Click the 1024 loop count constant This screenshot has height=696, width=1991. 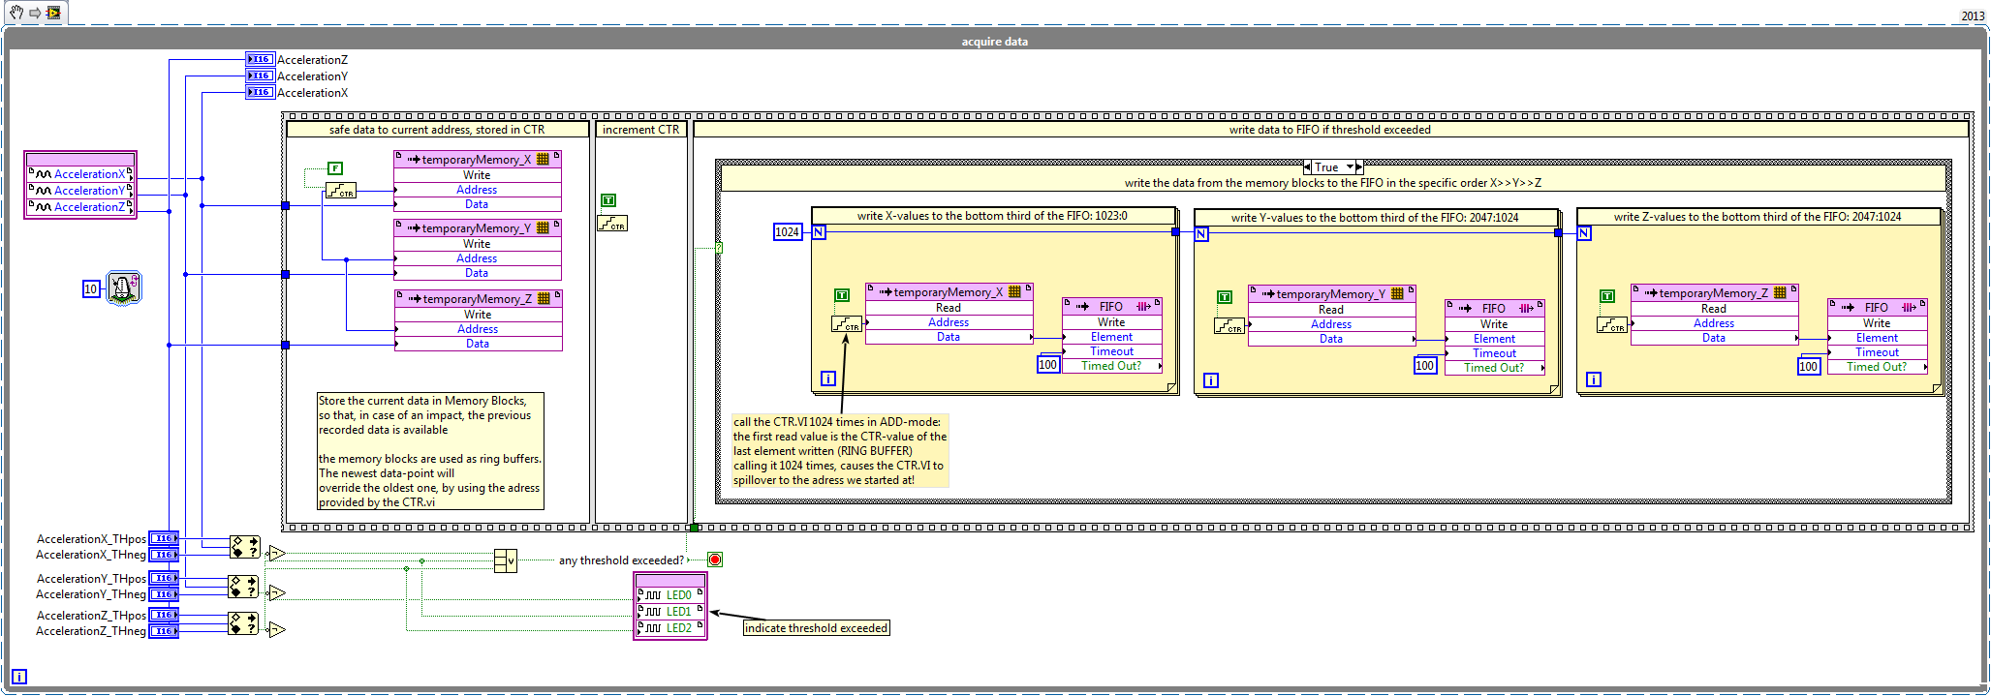[788, 232]
